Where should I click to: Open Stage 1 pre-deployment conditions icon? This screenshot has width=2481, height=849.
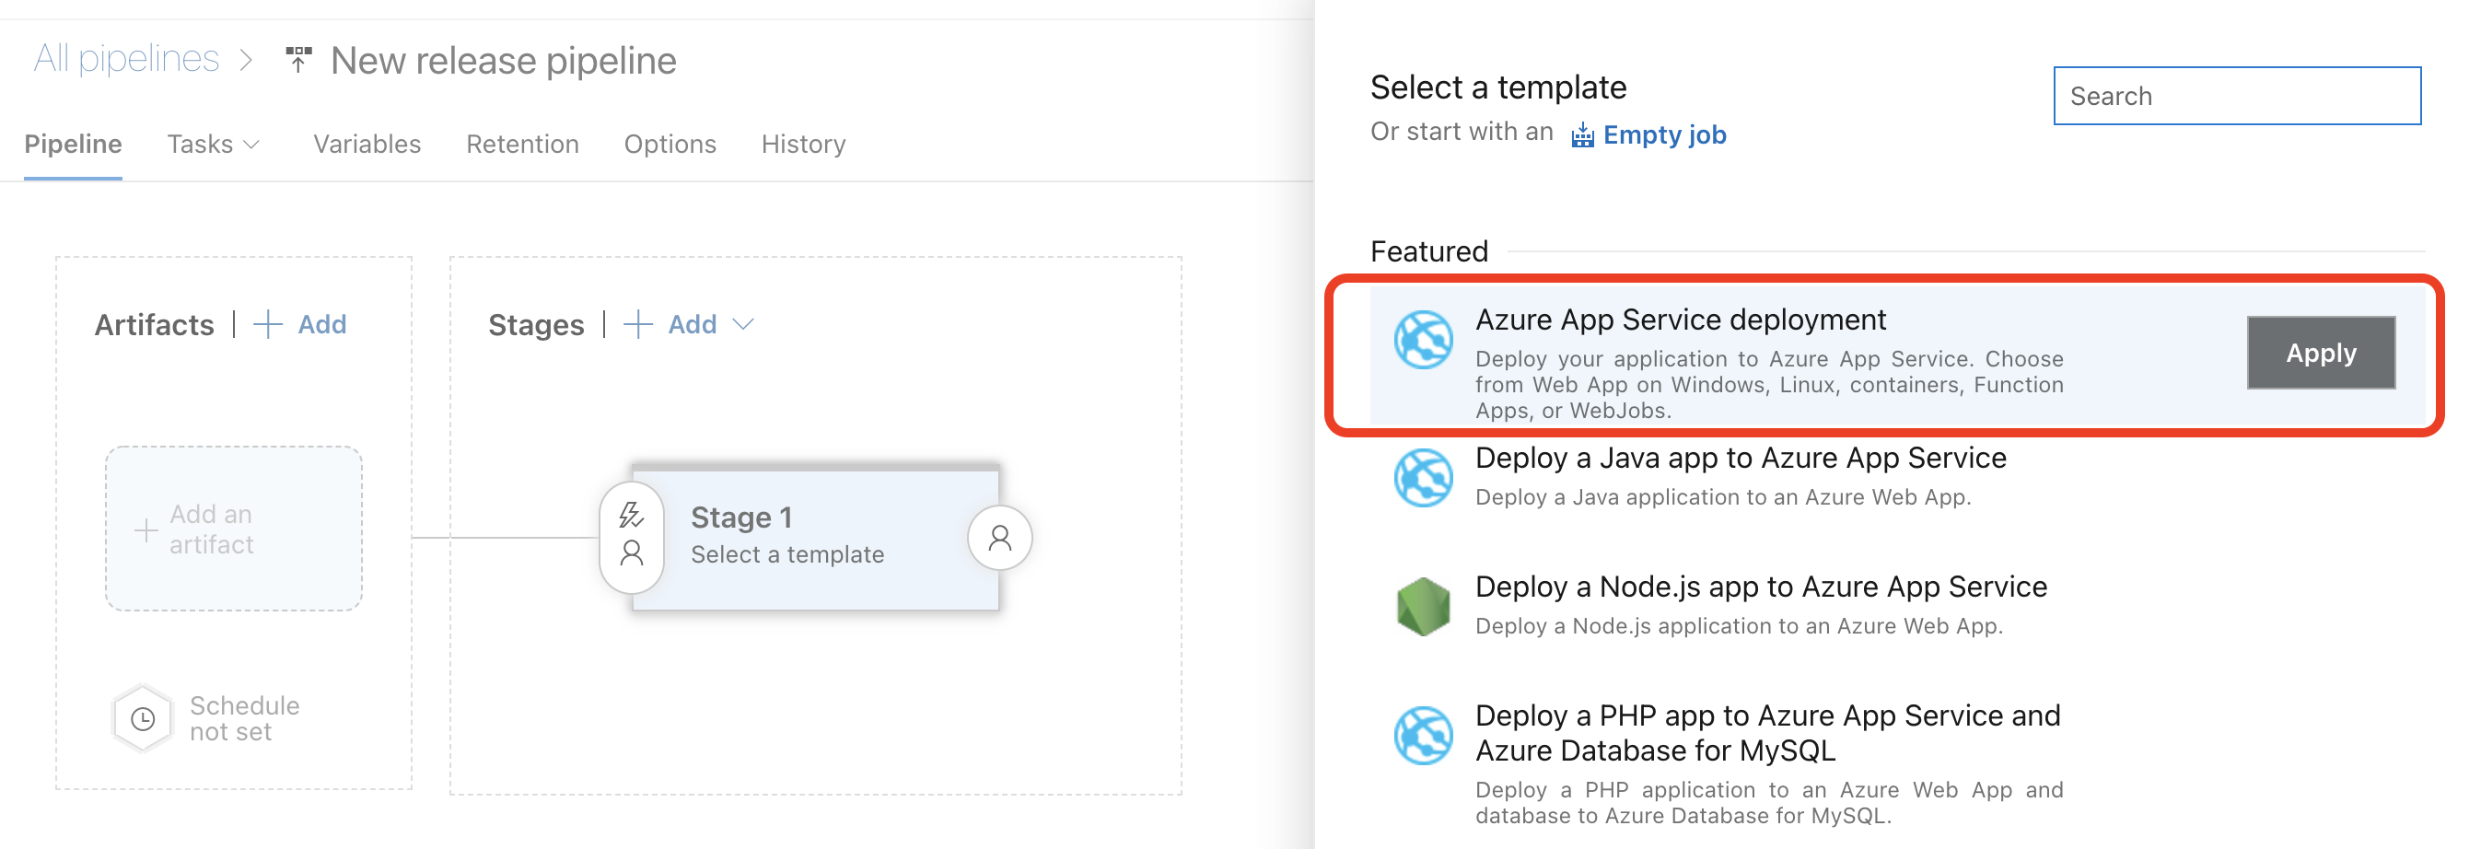pos(632,536)
